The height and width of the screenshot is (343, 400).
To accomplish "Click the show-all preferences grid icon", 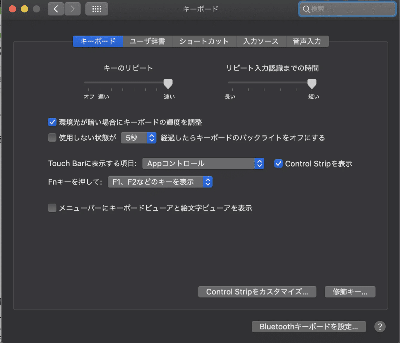I will [x=96, y=9].
